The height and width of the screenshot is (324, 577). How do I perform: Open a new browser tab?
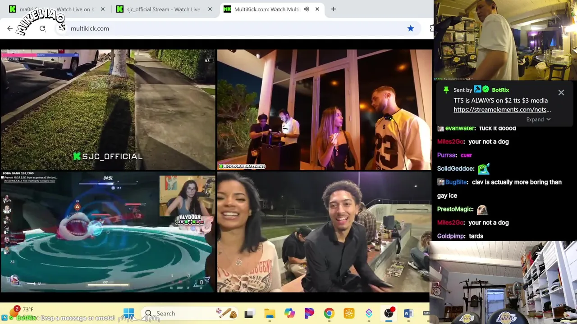(334, 9)
